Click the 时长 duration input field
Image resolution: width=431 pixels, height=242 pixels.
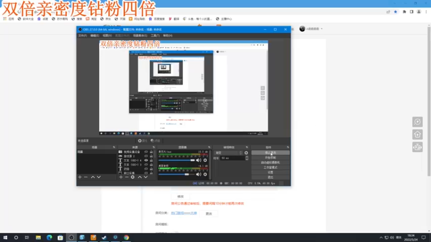pyautogui.click(x=232, y=158)
